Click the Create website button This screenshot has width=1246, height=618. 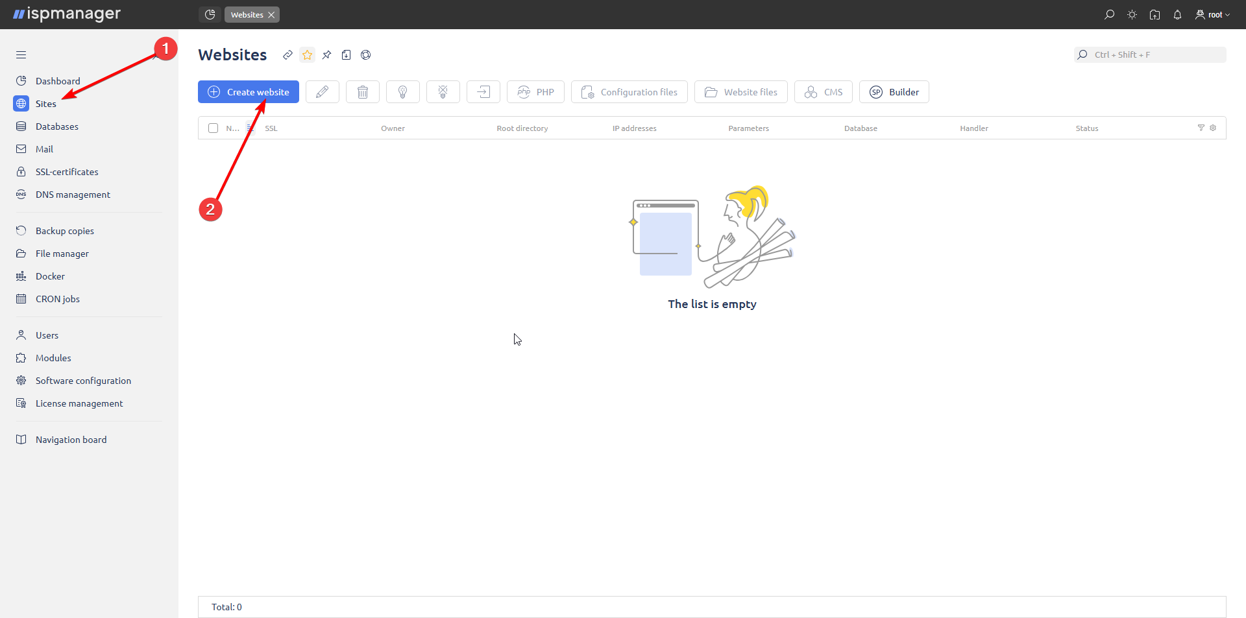click(249, 92)
